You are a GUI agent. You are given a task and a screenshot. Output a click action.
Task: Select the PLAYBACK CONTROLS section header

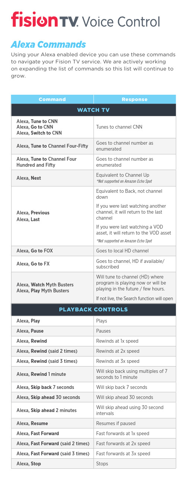coord(93,309)
